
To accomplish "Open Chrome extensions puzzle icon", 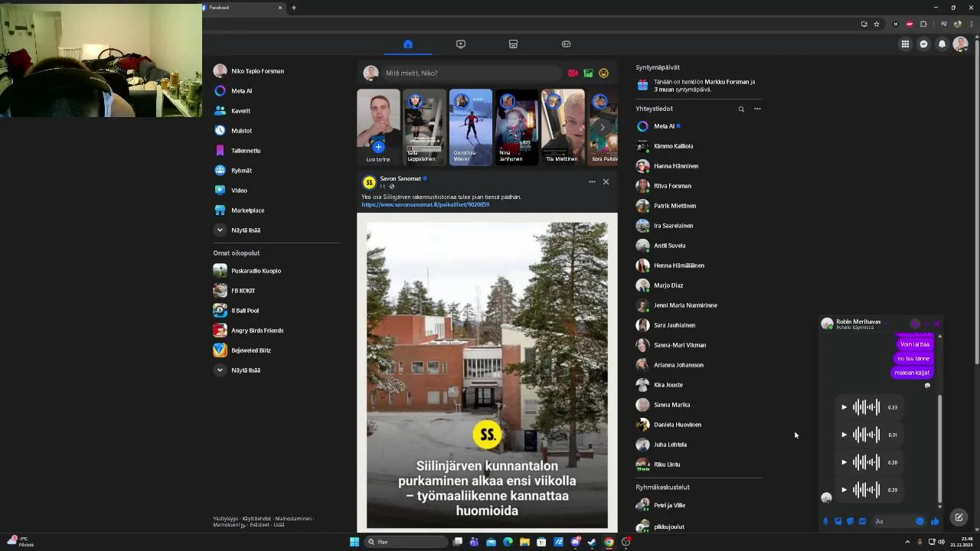I will pyautogui.click(x=924, y=24).
